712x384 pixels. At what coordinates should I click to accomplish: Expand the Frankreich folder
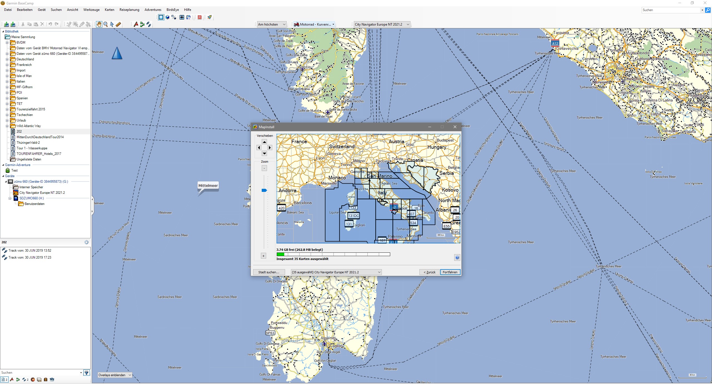coord(7,65)
